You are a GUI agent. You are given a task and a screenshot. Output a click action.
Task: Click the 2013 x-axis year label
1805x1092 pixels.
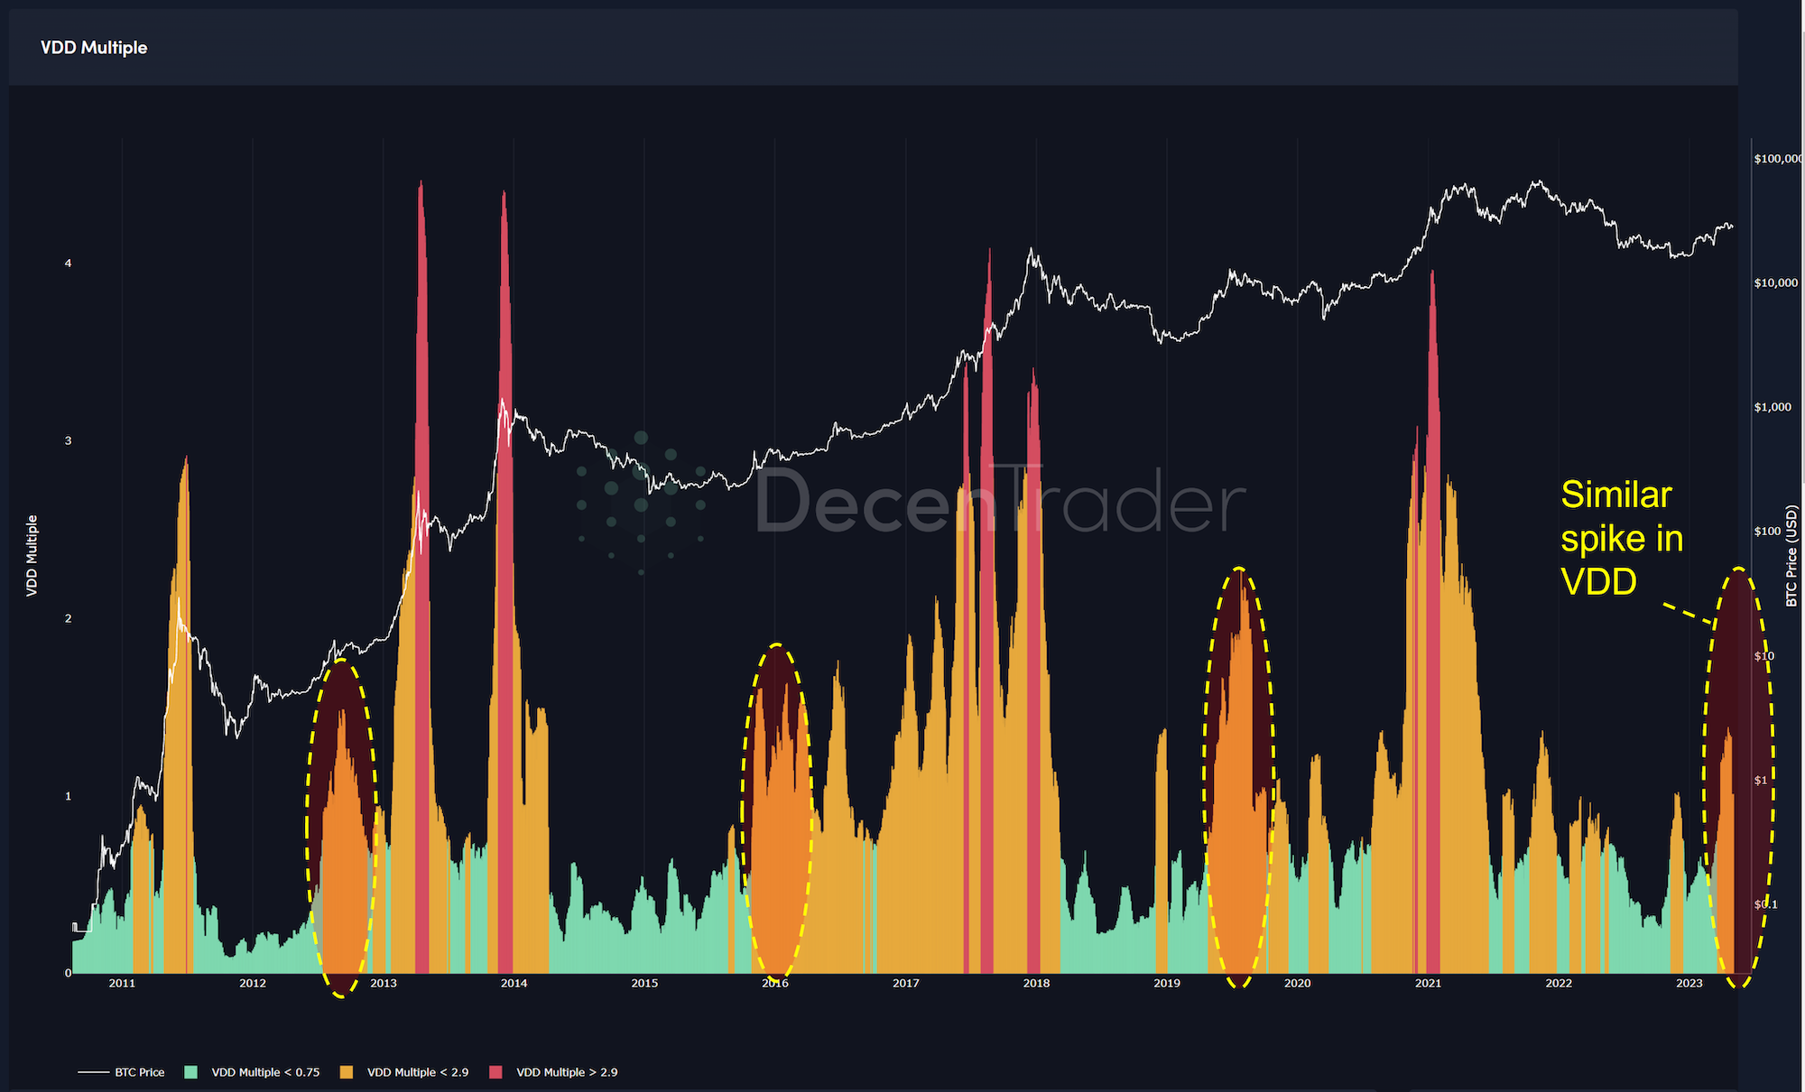[383, 983]
